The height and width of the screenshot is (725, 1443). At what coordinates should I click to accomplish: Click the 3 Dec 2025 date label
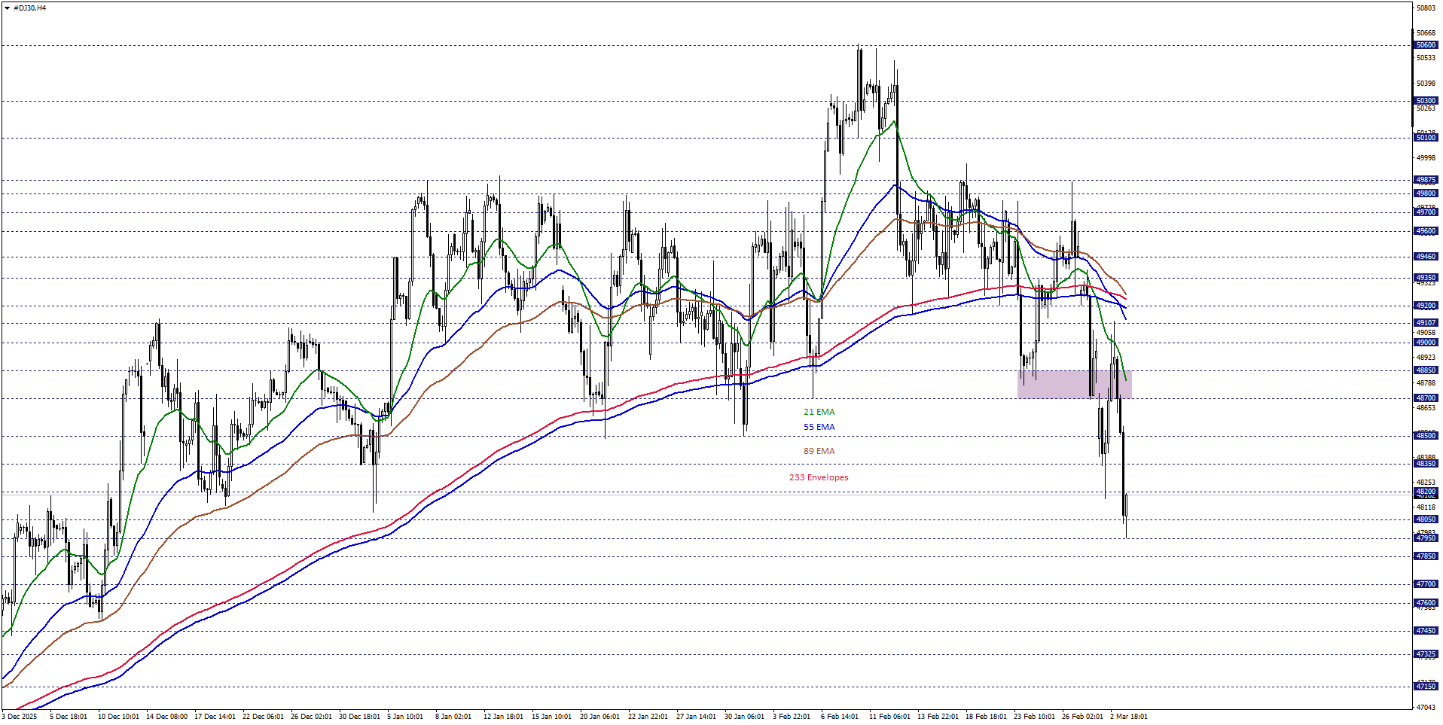click(x=20, y=717)
